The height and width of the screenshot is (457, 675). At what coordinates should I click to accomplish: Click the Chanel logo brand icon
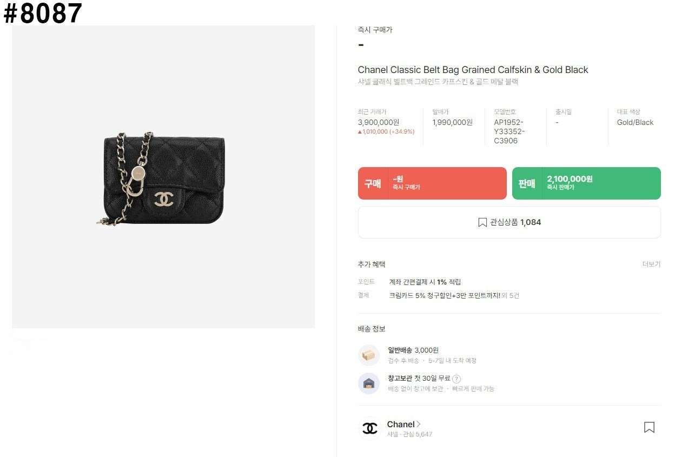point(370,428)
